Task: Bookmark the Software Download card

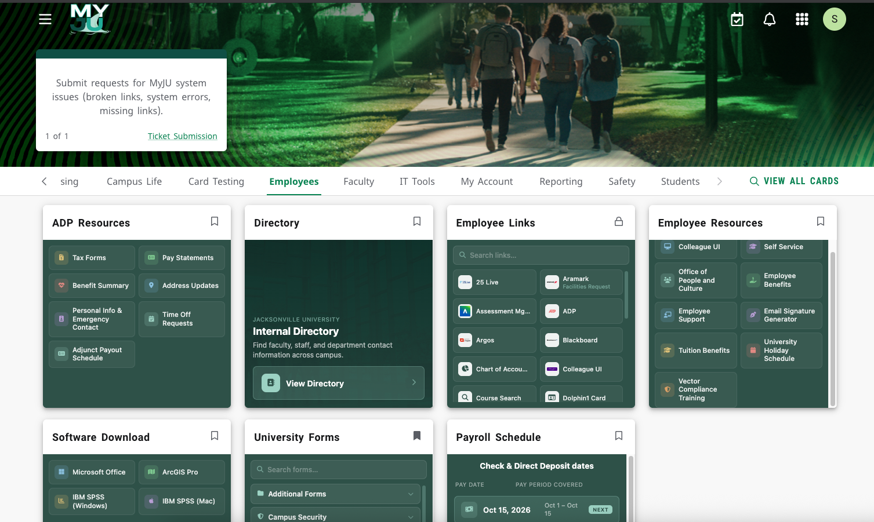Action: tap(215, 436)
